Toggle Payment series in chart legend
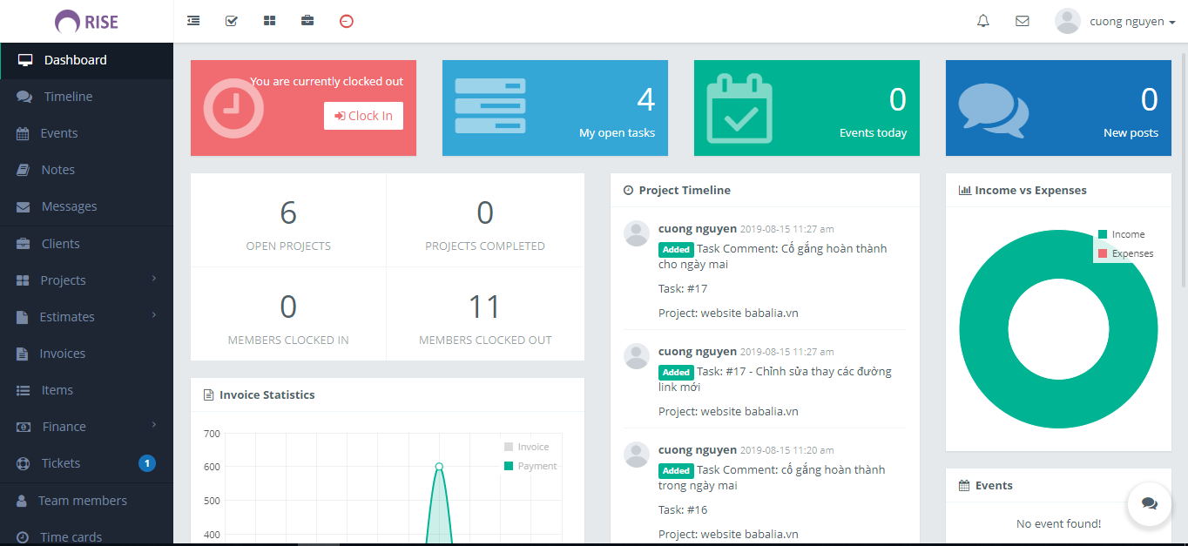The width and height of the screenshot is (1188, 546). point(530,466)
